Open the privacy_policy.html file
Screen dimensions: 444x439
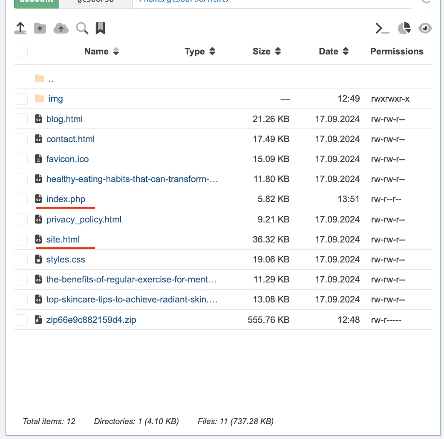pos(84,219)
